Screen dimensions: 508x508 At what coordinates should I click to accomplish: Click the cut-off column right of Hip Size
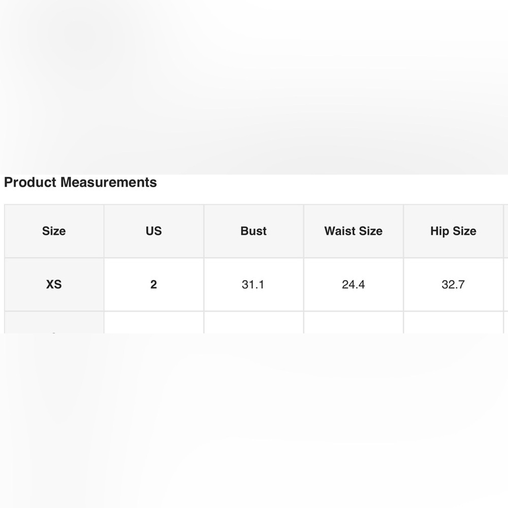pyautogui.click(x=506, y=231)
